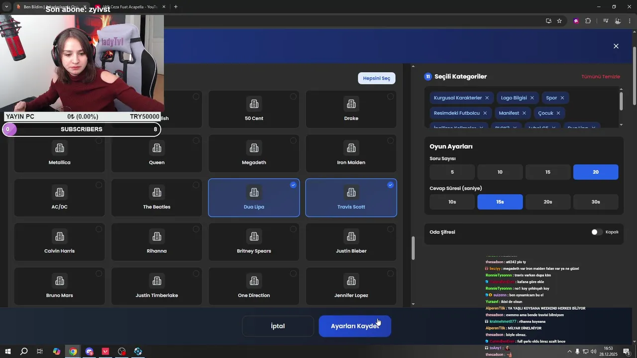This screenshot has height=358, width=637.
Task: Remove the Çocuk chip via its x
Action: 558,113
